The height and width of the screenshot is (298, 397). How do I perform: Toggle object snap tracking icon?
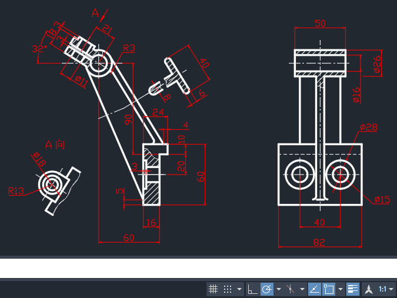pyautogui.click(x=314, y=289)
